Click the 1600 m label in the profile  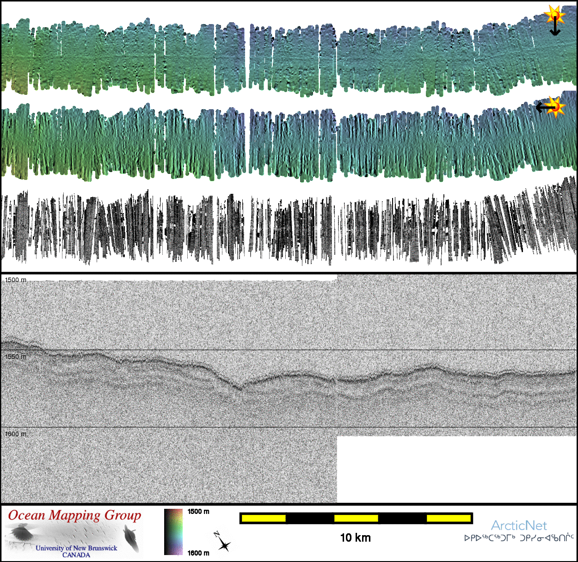pos(16,434)
